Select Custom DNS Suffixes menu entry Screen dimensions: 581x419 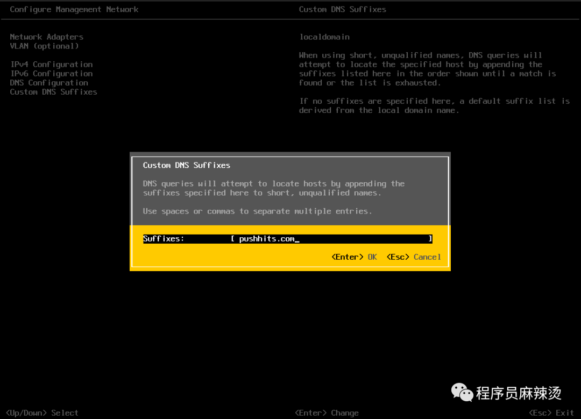click(53, 92)
